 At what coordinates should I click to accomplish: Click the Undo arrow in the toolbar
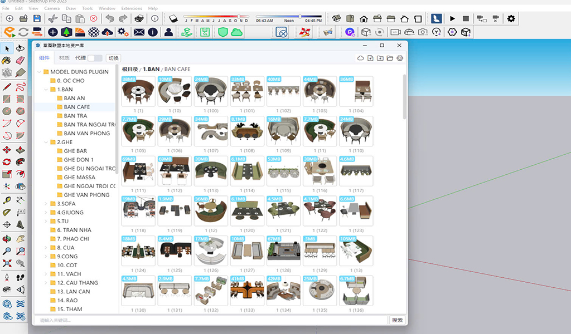point(109,18)
